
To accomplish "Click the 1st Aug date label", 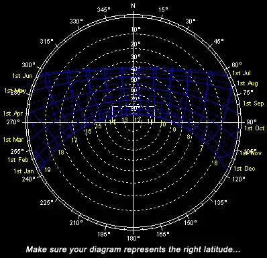I will (x=248, y=83).
